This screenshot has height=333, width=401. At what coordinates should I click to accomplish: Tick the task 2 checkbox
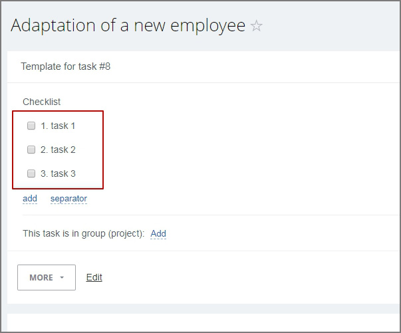[31, 150]
